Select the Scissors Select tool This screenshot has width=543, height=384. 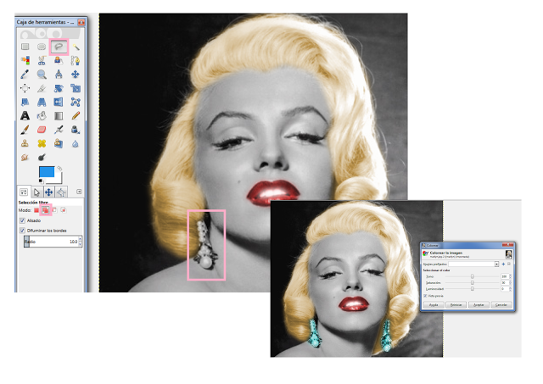point(42,60)
